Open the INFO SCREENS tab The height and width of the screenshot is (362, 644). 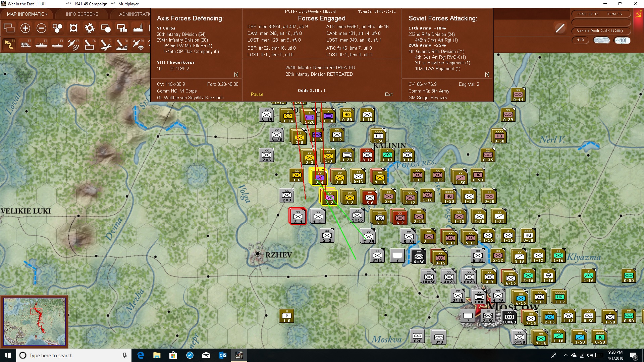pos(82,14)
